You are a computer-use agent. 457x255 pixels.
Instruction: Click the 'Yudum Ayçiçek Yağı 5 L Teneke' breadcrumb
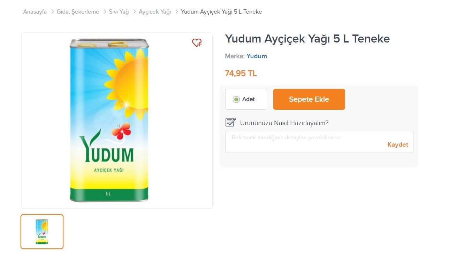tap(221, 12)
